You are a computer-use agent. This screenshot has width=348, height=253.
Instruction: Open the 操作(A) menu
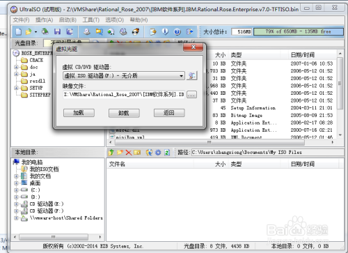click(44, 20)
